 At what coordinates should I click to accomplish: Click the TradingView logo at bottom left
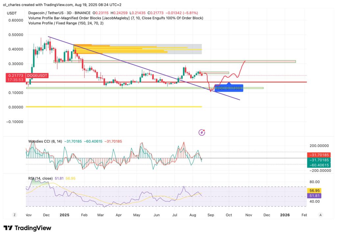click(x=28, y=228)
